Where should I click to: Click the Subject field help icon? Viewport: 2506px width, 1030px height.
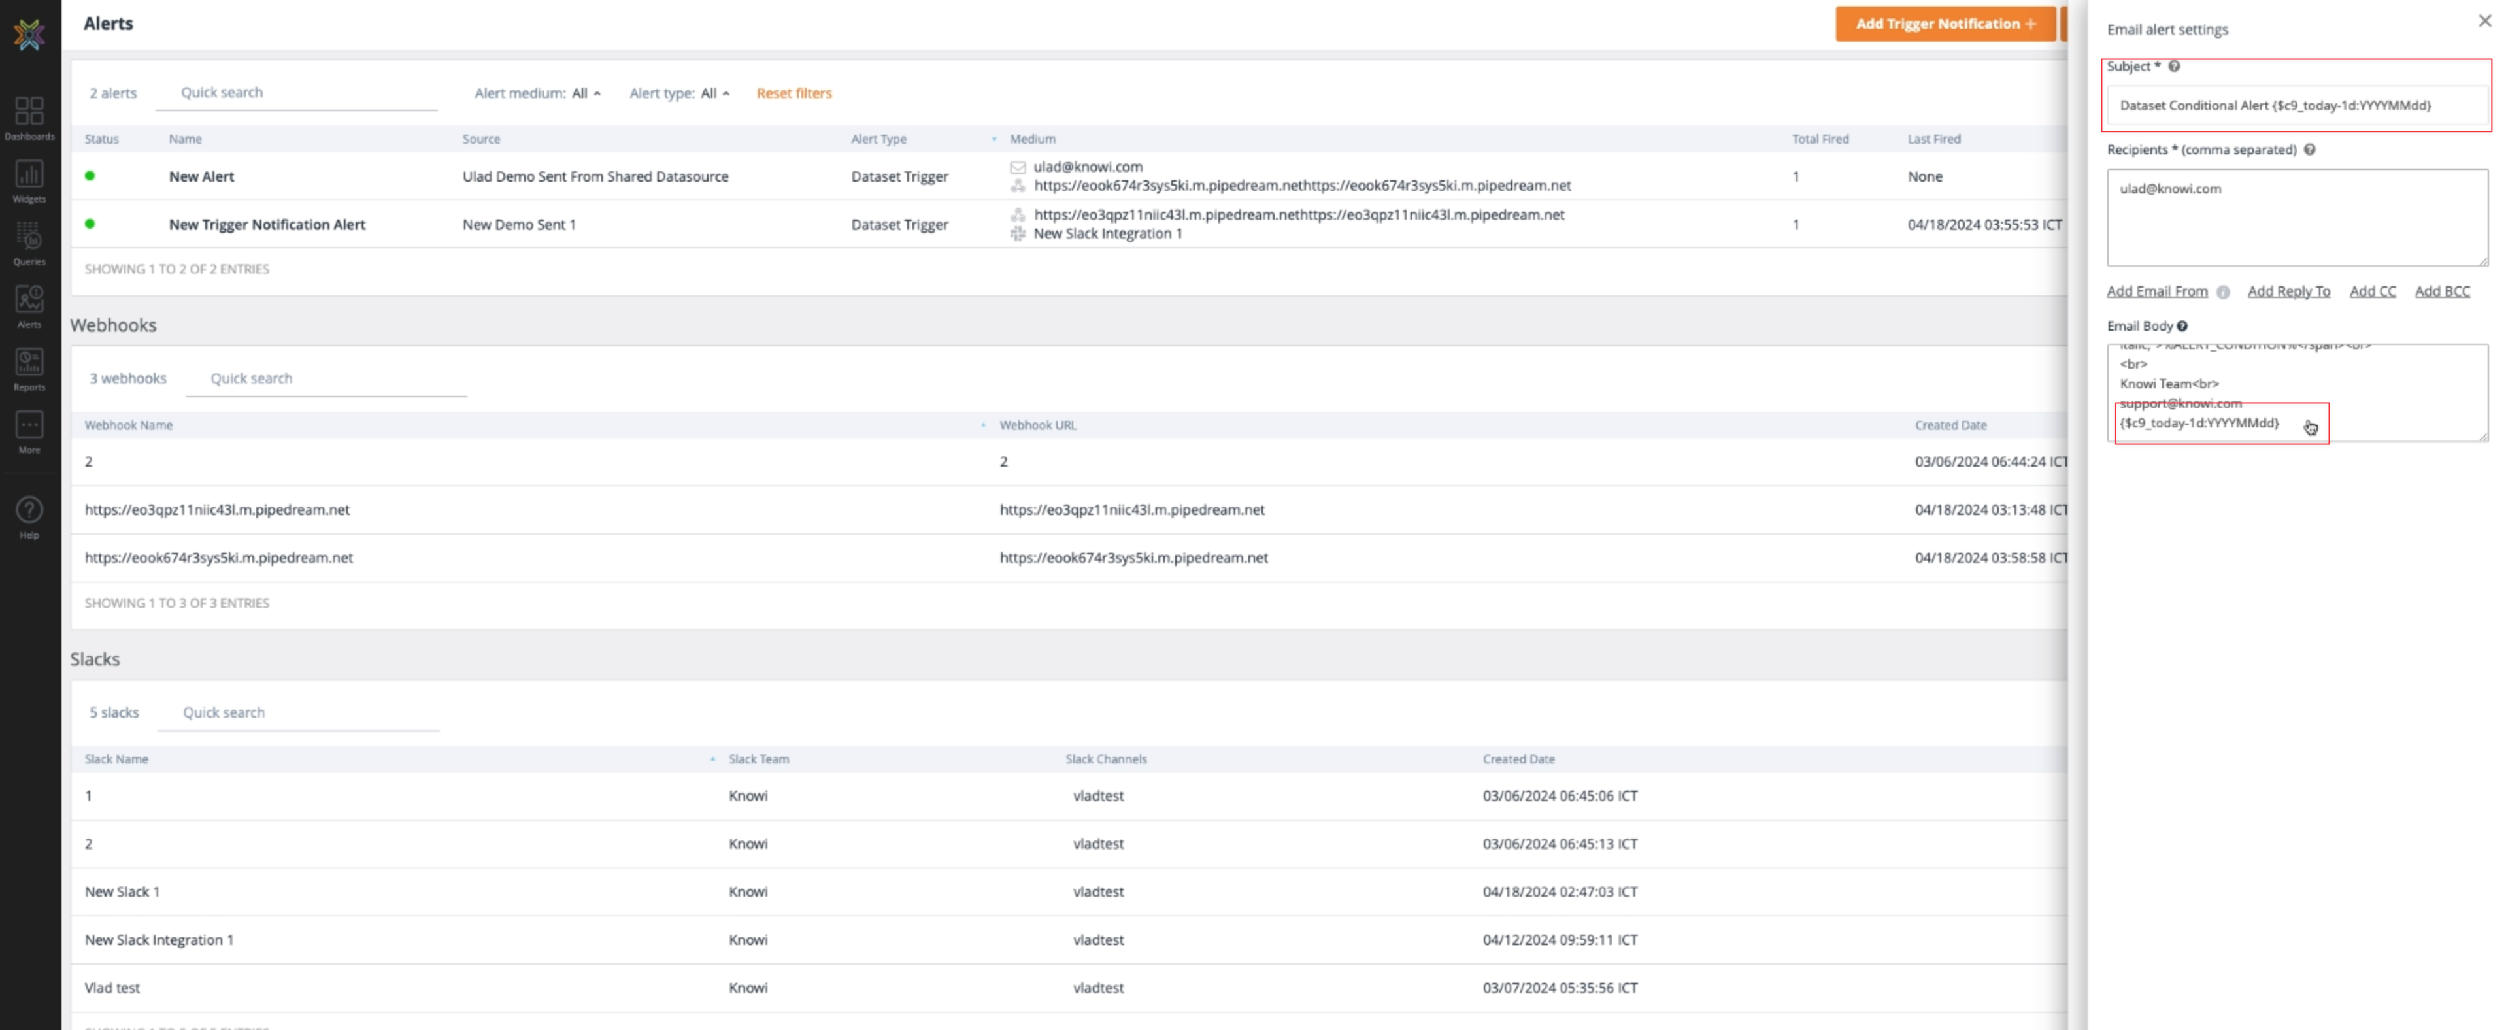tap(2174, 66)
